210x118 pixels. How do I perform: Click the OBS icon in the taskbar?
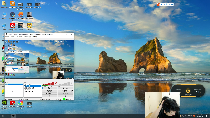[13, 116]
